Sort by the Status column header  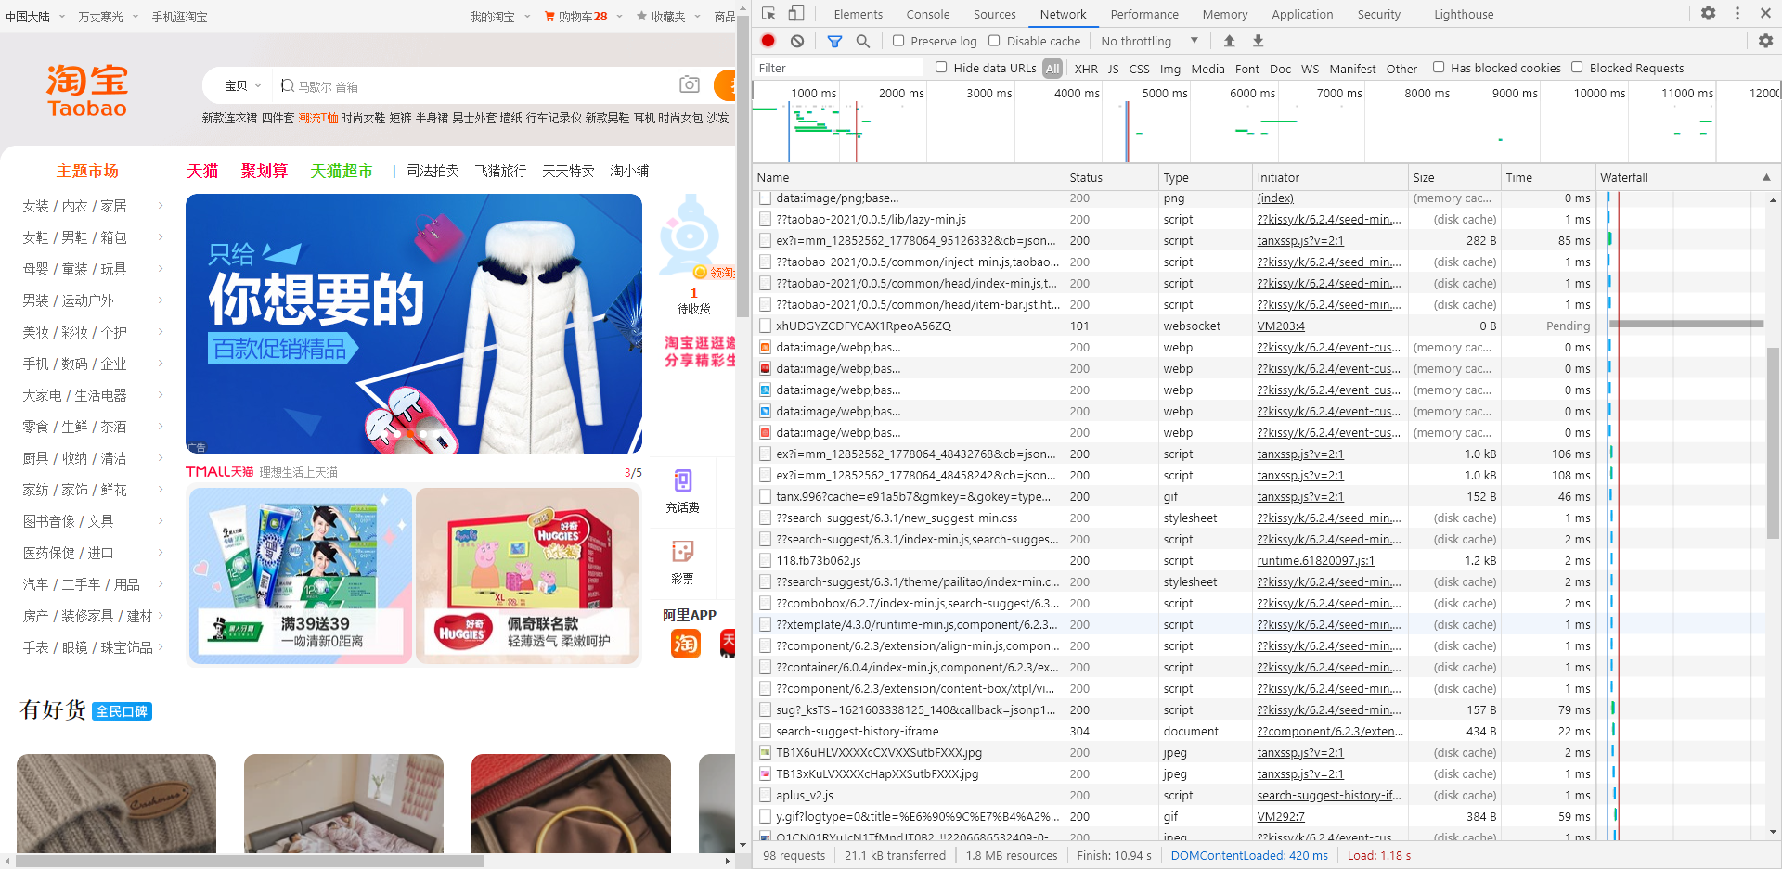pos(1111,177)
